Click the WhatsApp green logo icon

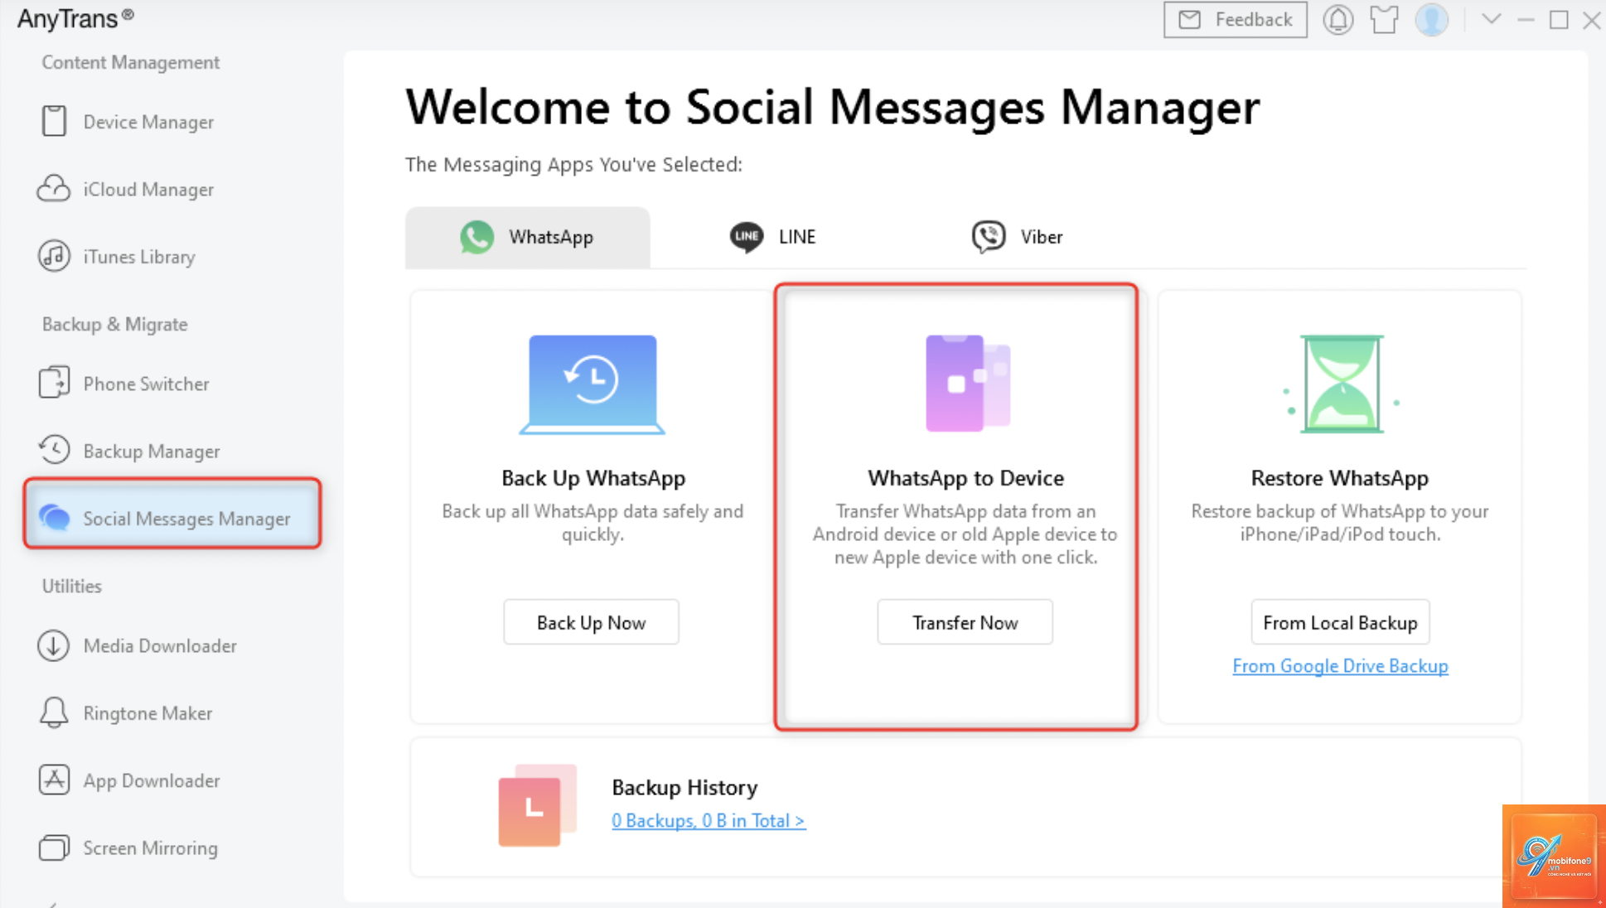(x=477, y=237)
